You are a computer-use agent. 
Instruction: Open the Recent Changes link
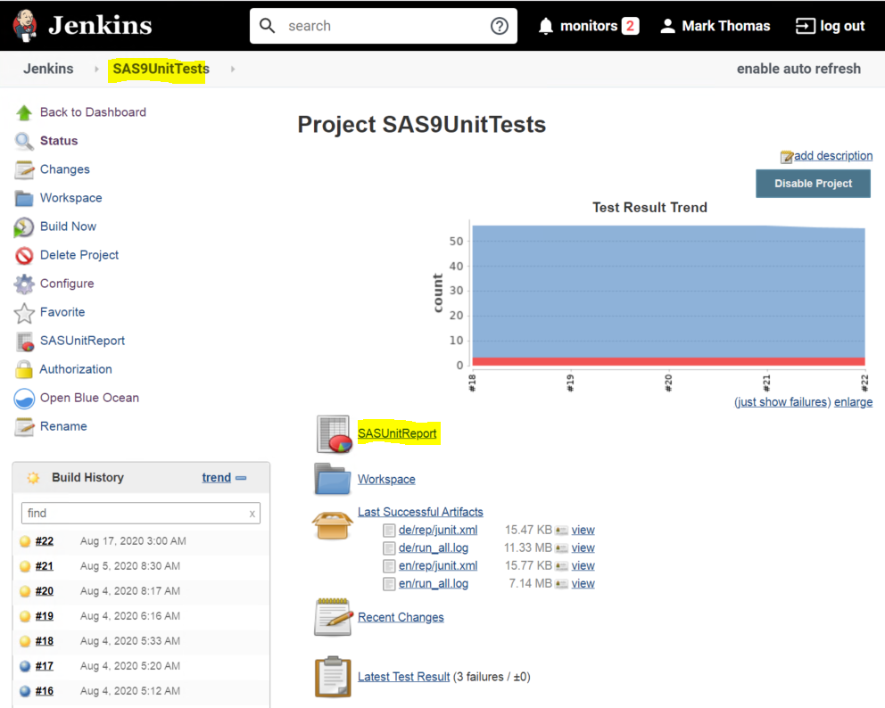coord(401,617)
